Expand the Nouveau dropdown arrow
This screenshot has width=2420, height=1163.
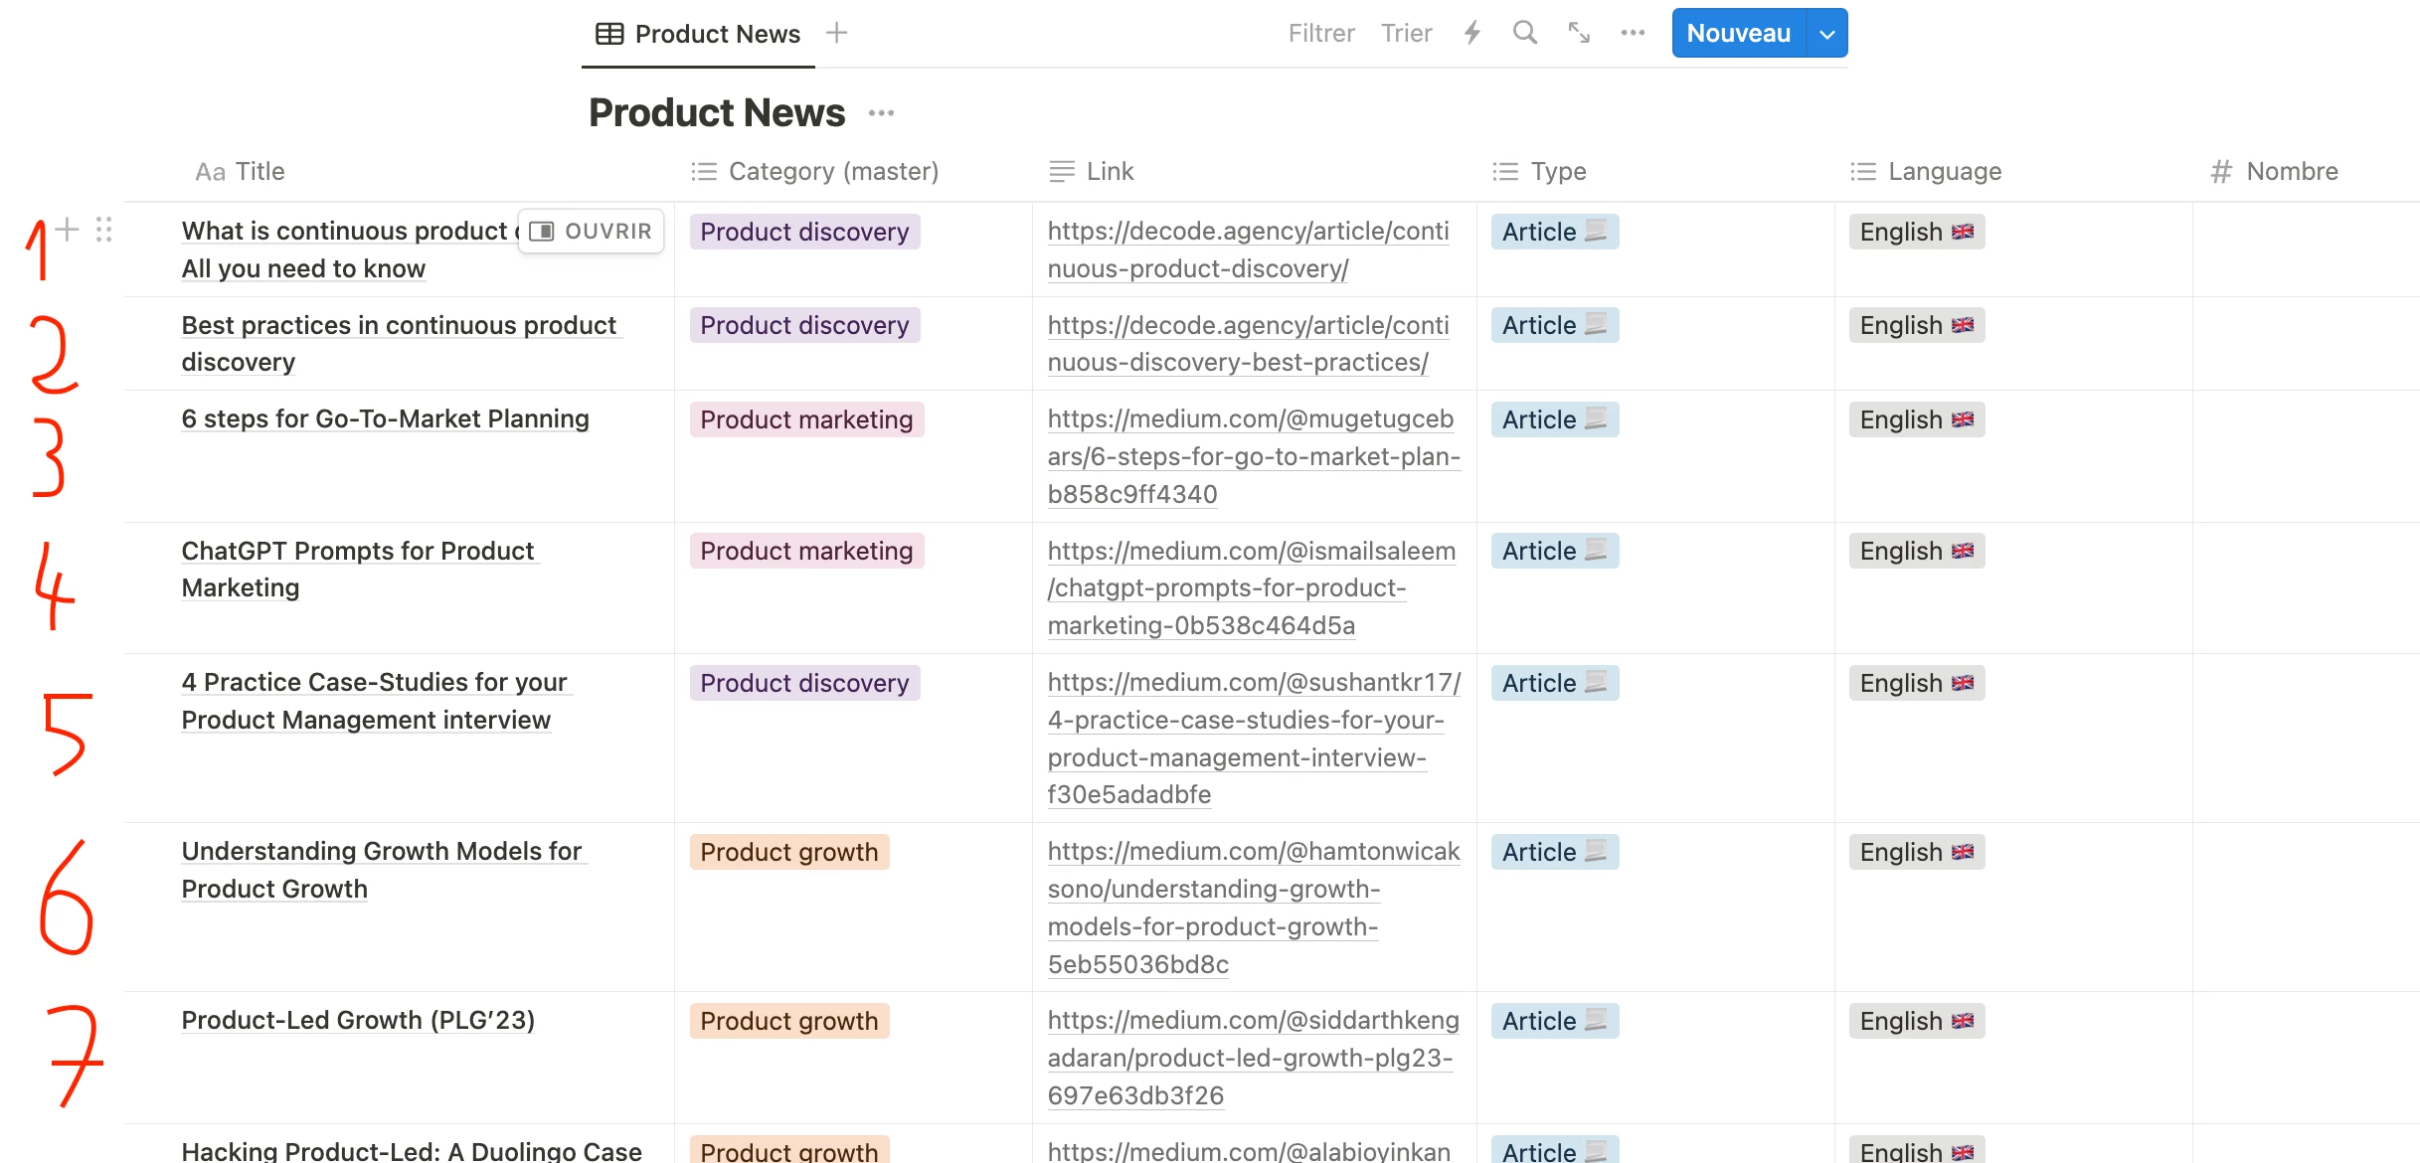coord(1827,34)
